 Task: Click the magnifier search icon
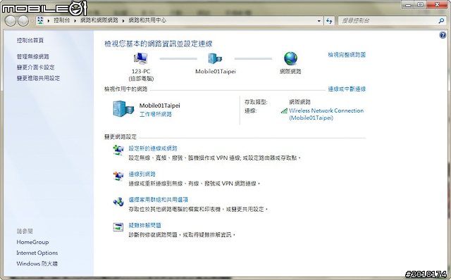(x=441, y=20)
